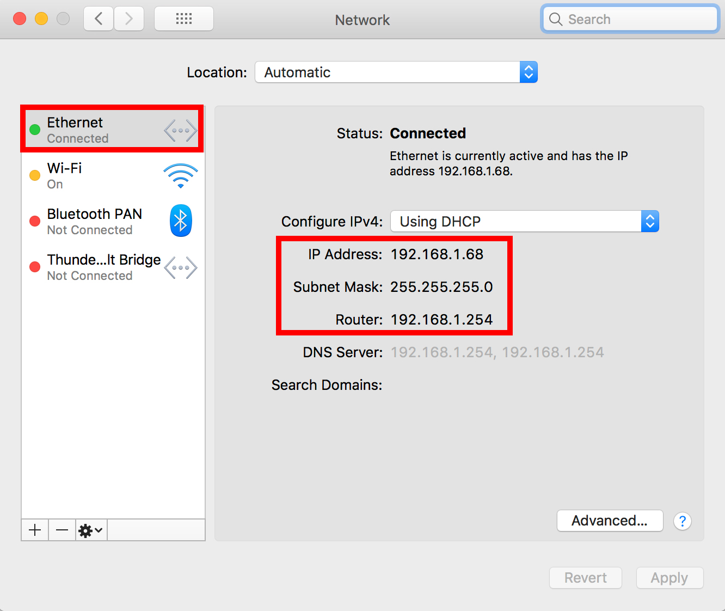725x611 pixels.
Task: Click the plus icon to add service
Action: [35, 530]
